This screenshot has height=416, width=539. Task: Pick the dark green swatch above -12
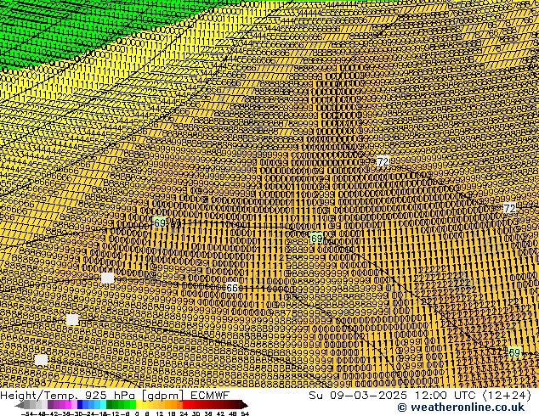pos(110,405)
